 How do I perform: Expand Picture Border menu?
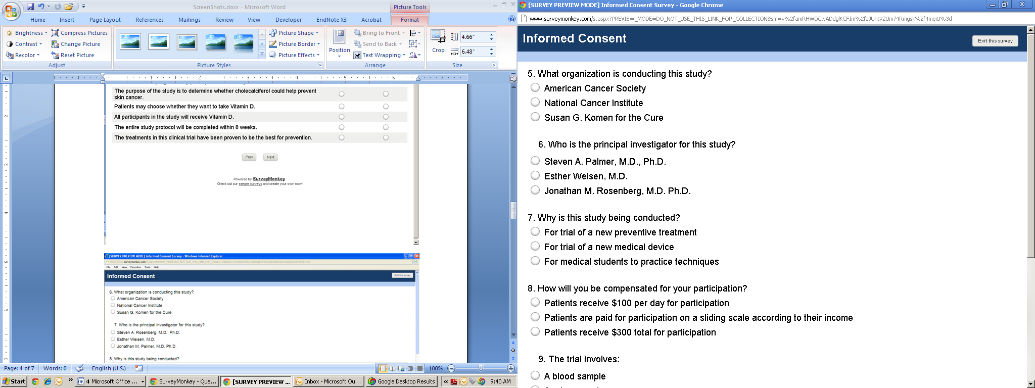(x=295, y=44)
